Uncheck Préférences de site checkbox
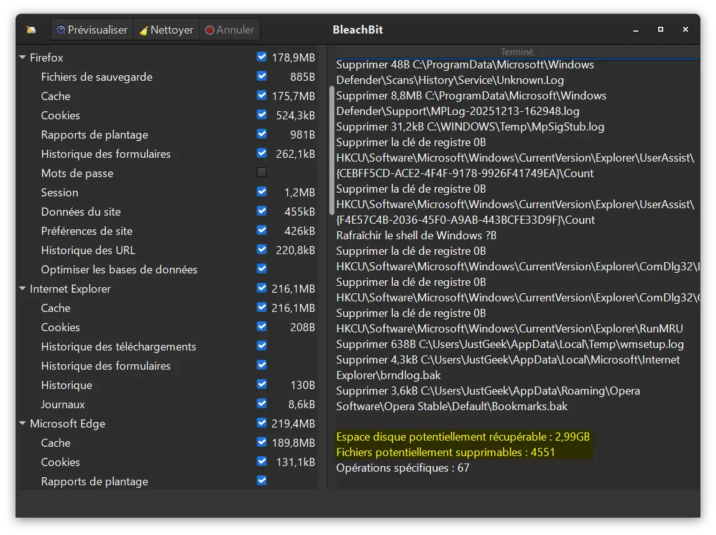The image size is (716, 535). pos(262,230)
